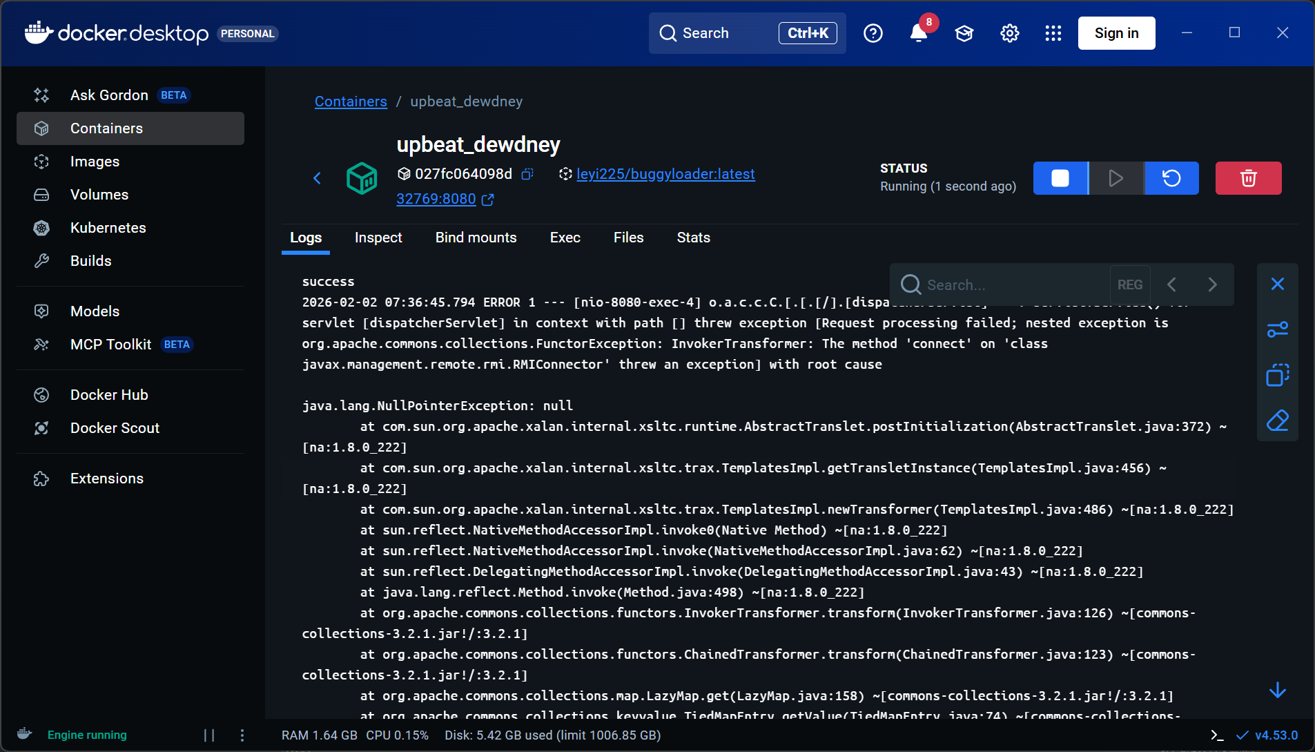Focus the top Search box
Viewport: 1315px width, 752px height.
[x=748, y=33]
